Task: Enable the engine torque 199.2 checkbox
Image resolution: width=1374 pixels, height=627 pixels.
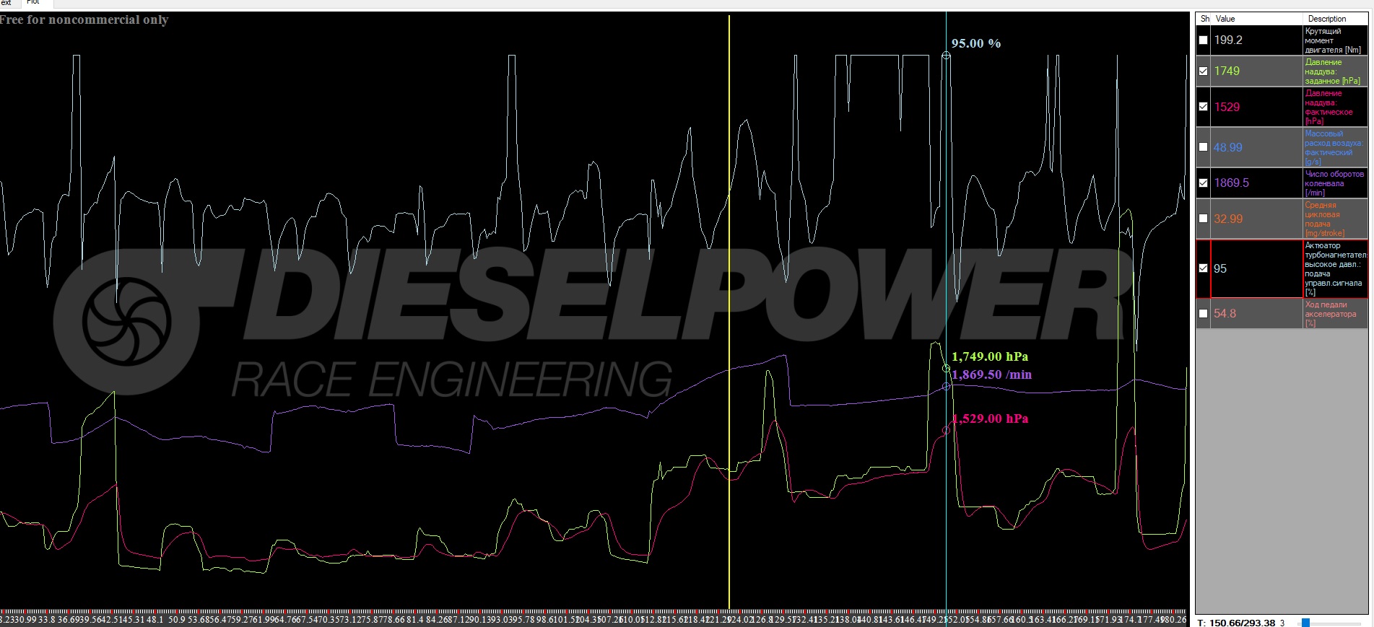Action: point(1203,40)
